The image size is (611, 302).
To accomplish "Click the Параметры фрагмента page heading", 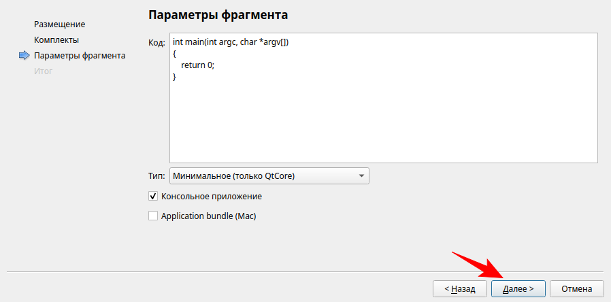I will click(218, 14).
